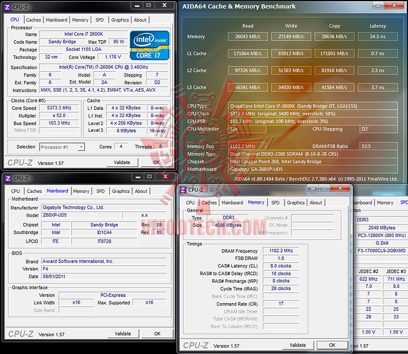Image resolution: width=408 pixels, height=354 pixels.
Task: Click the Core Speed 5373.3 MHz value
Action: (59, 108)
